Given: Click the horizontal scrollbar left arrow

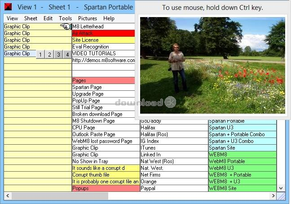Looking at the screenshot, I should click(8, 195).
